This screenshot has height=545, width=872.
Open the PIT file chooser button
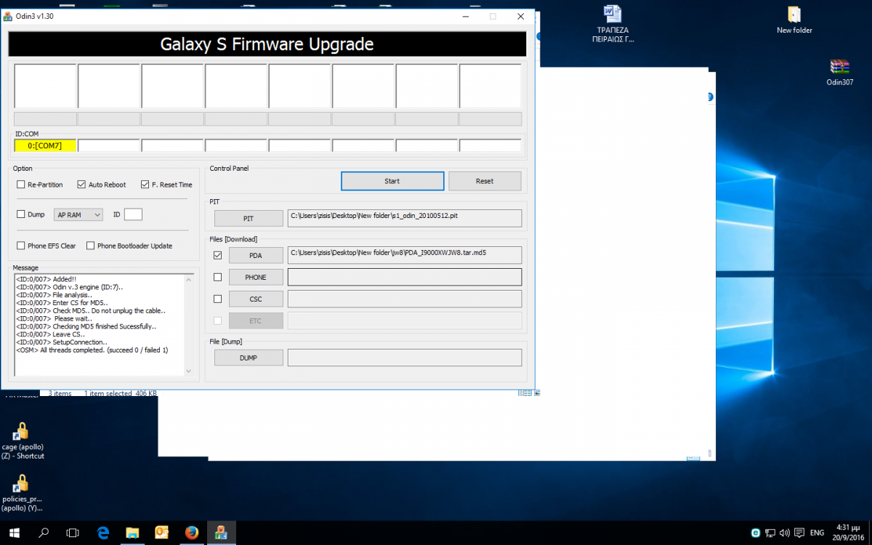(249, 218)
